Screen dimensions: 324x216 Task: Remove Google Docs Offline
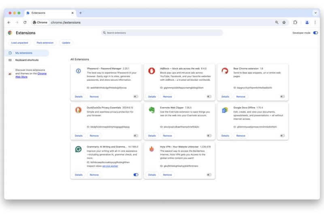[x=241, y=136]
